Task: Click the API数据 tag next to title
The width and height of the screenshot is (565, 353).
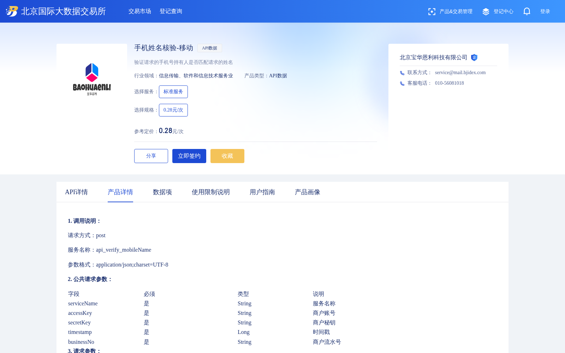Action: [x=210, y=48]
